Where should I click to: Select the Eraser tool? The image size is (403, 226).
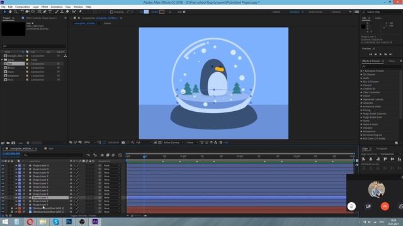tap(67, 12)
